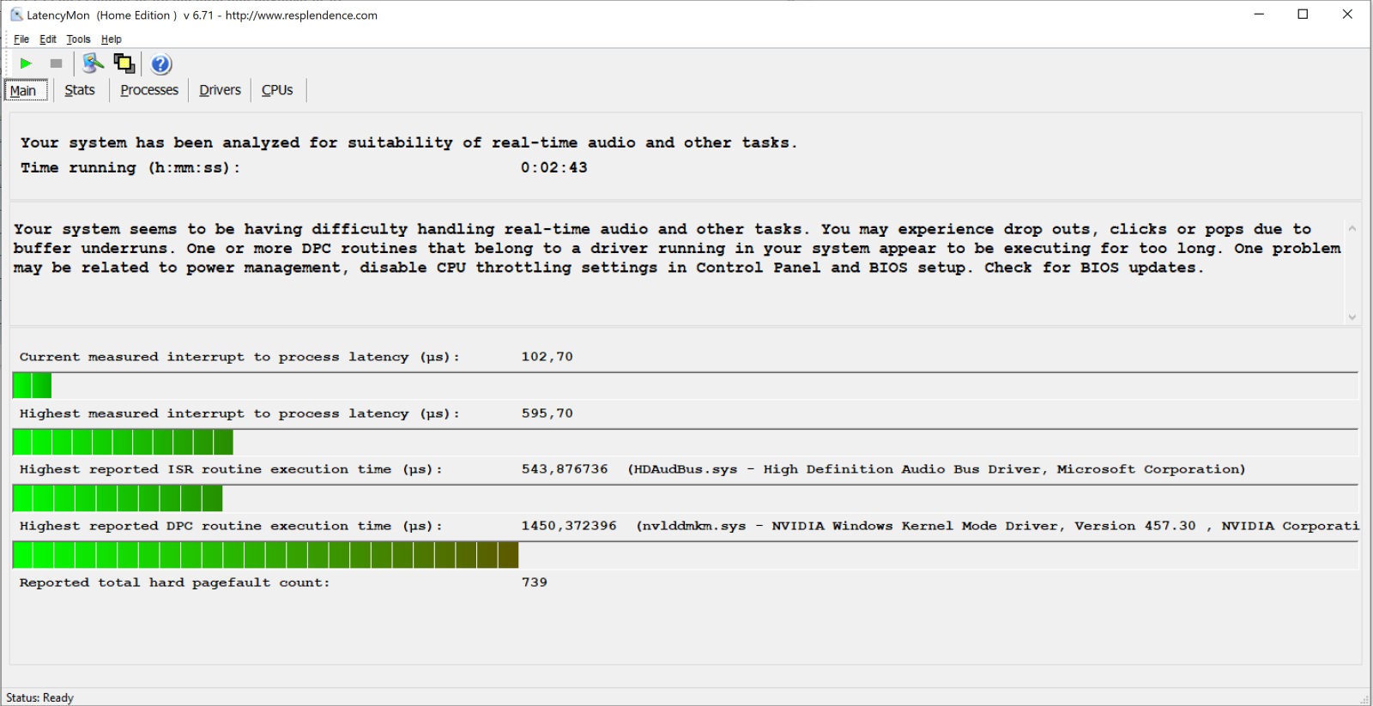This screenshot has height=706, width=1373.
Task: Open the Tools menu
Action: pyautogui.click(x=78, y=39)
